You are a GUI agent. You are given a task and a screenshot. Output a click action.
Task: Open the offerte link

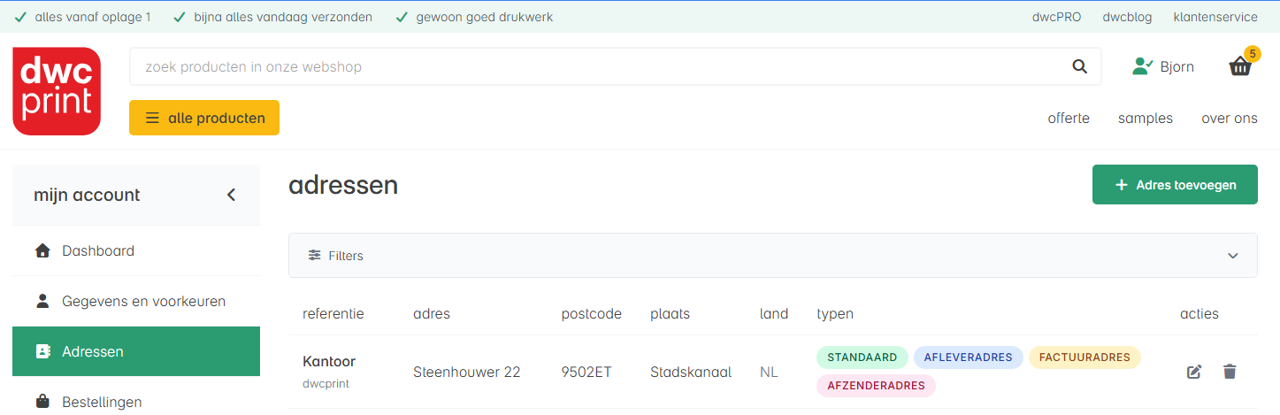(1069, 119)
